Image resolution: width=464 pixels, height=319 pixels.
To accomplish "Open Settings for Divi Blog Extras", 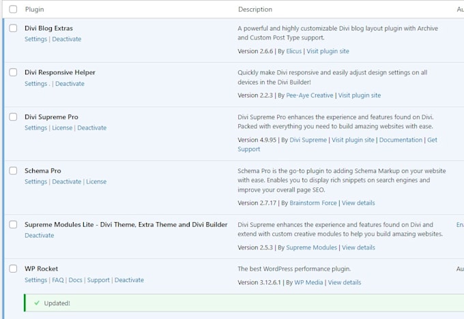I will click(x=35, y=39).
